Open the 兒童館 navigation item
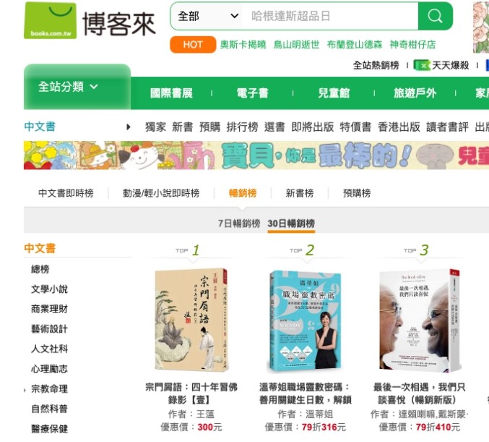The image size is (489, 442). [x=334, y=93]
